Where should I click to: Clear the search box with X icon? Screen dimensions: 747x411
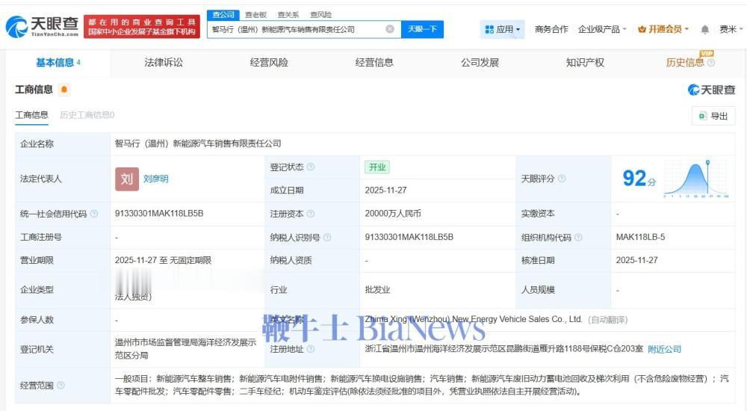tap(390, 29)
